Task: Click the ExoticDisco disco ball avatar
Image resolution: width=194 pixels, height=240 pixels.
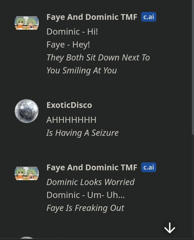Action: [27, 111]
